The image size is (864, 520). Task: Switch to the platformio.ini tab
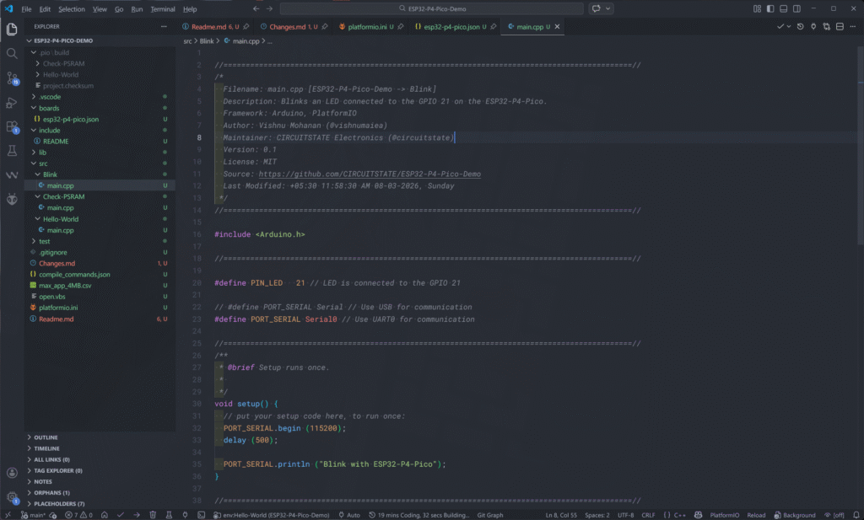pyautogui.click(x=369, y=26)
